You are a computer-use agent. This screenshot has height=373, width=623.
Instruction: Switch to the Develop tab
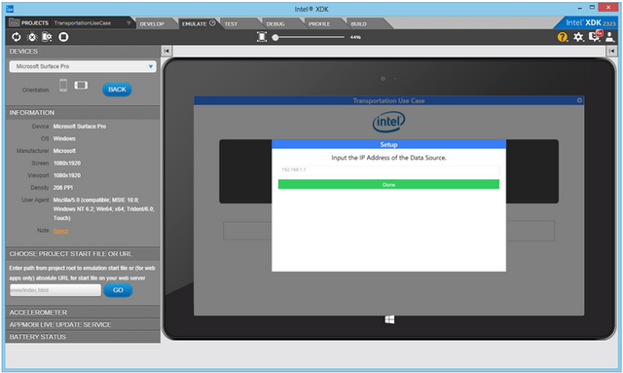pyautogui.click(x=152, y=23)
